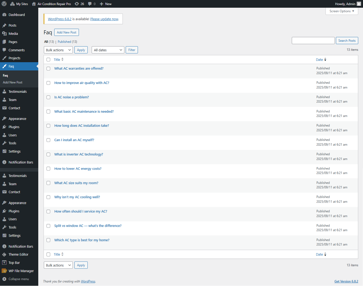The image size is (363, 286).
Task: Click the Comments icon in sidebar
Action: (x=4, y=50)
